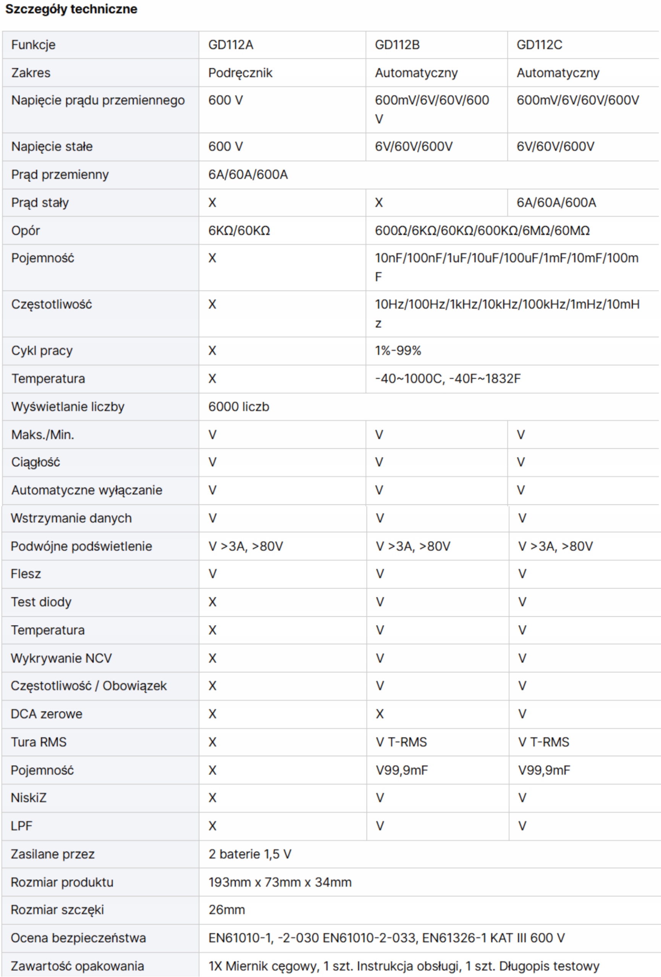Select the "6000 liczb" display count value
The width and height of the screenshot is (661, 977).
[x=239, y=406]
